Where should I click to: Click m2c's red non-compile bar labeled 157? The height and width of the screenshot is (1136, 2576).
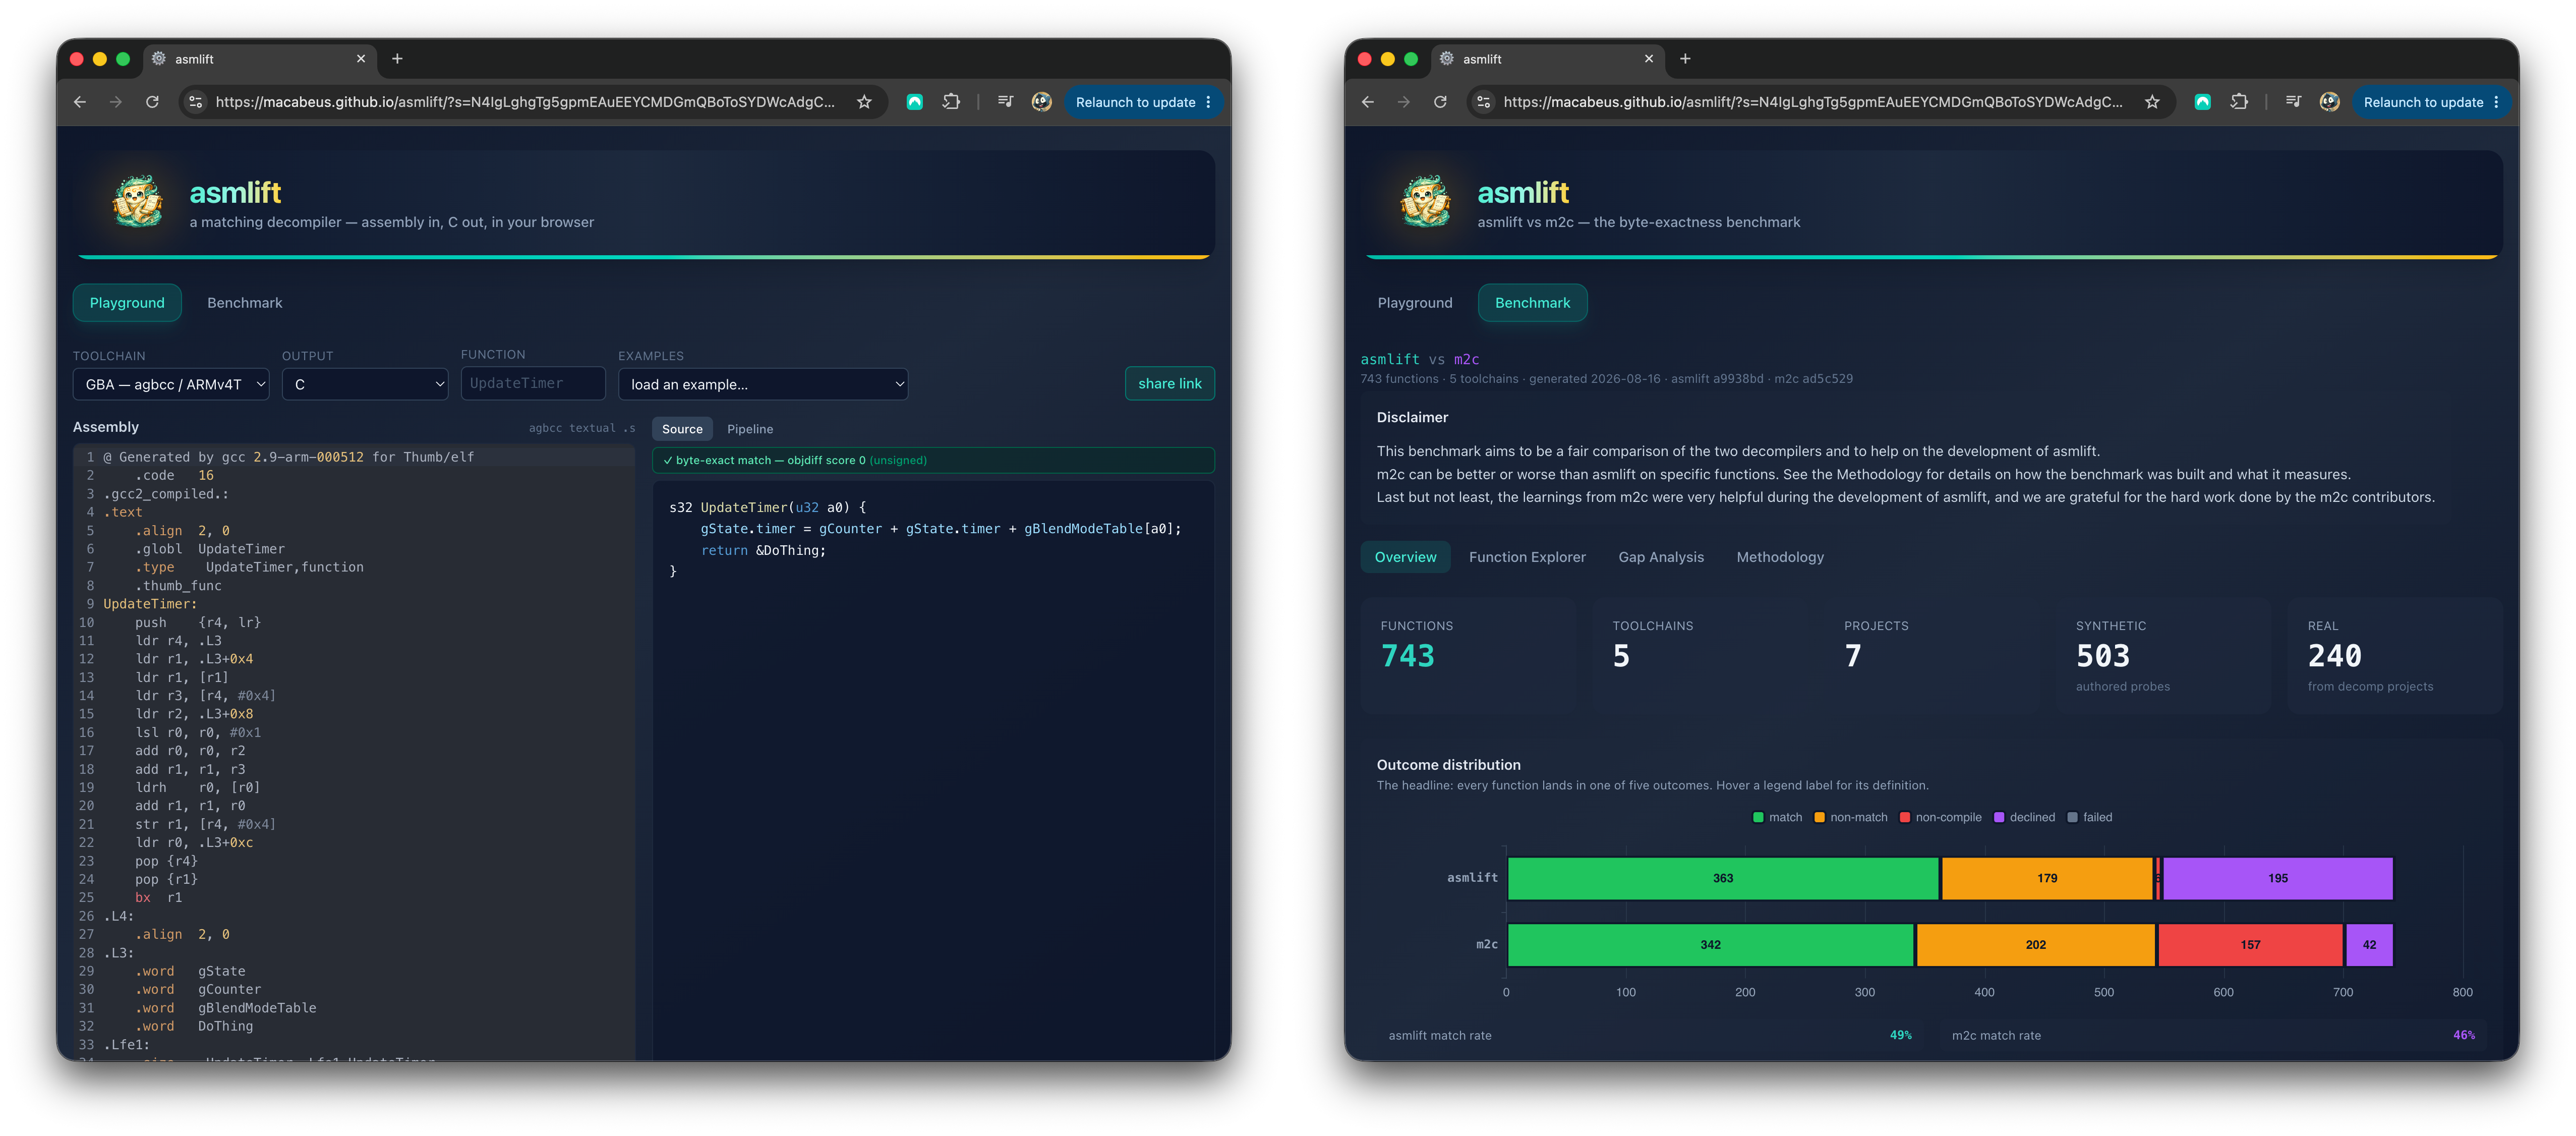2250,944
